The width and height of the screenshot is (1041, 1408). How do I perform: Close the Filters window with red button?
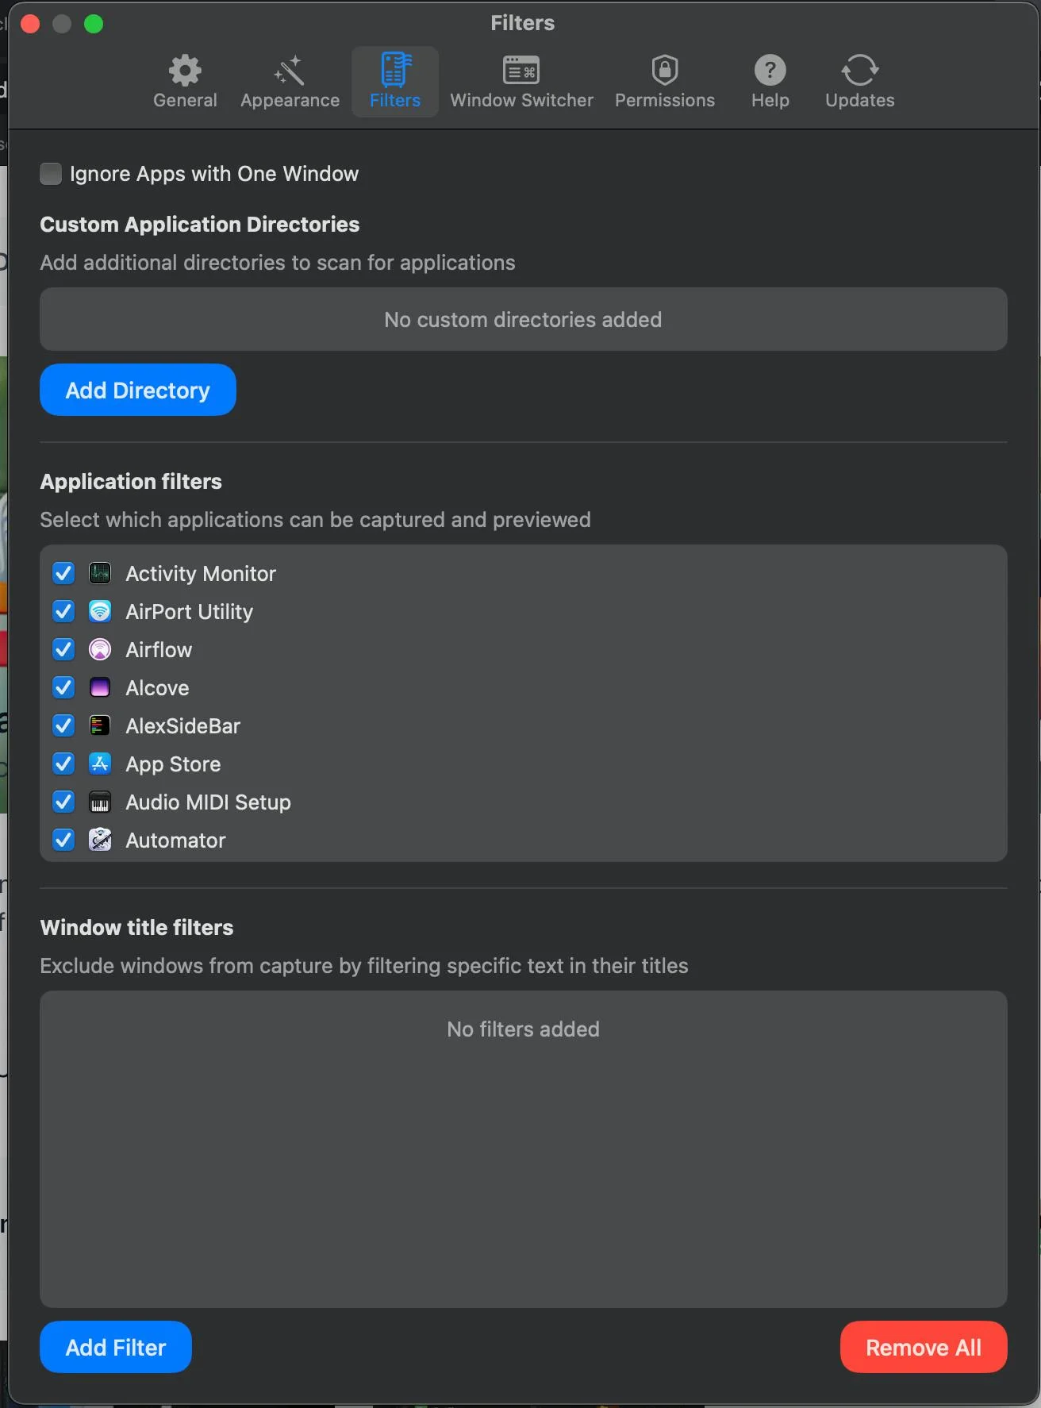[x=30, y=24]
